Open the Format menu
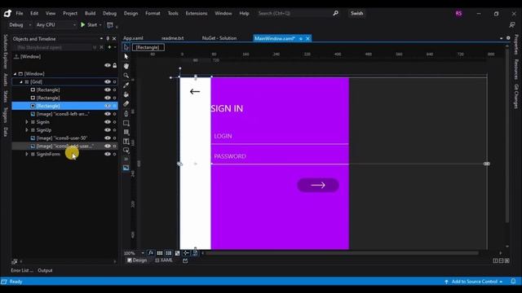Viewport: 522px width, 293px height. pos(153,13)
